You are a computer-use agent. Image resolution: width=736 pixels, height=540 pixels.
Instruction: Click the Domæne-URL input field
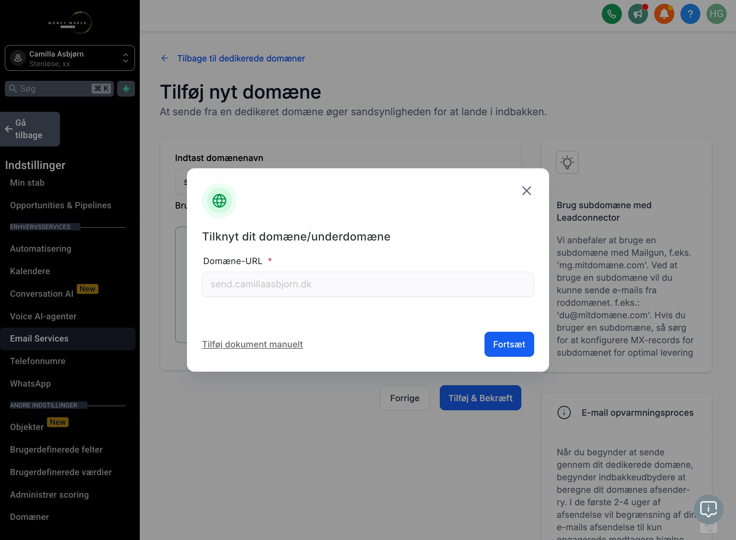368,284
